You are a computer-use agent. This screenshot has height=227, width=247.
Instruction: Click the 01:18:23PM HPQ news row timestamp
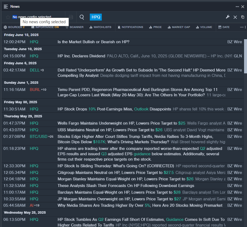[14, 149]
